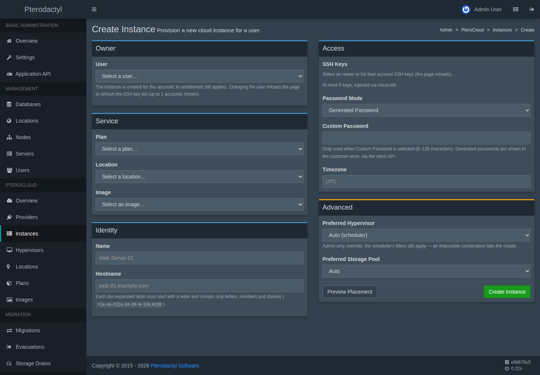The image size is (540, 375).
Task: Open Databases in the Management section
Action: 43,104
